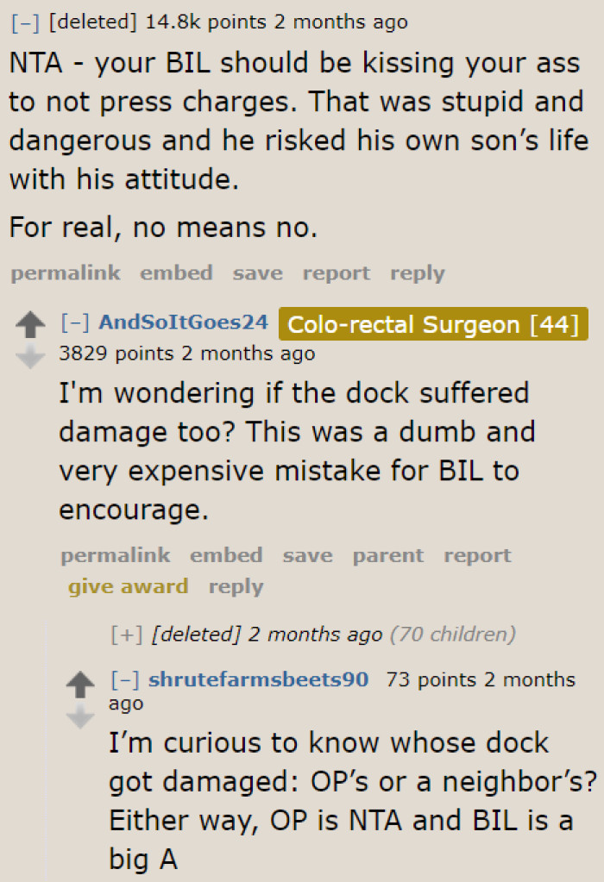This screenshot has width=604, height=882.
Task: Open shrutefarmsbeets90 user profile
Action: pyautogui.click(x=259, y=679)
